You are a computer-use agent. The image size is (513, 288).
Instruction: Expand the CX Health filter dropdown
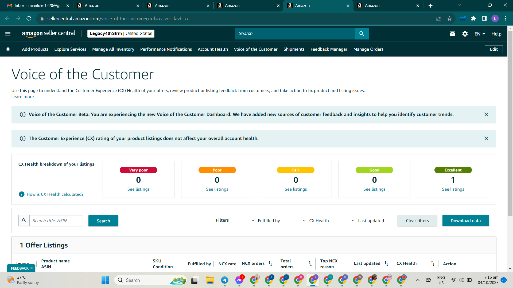pos(316,221)
